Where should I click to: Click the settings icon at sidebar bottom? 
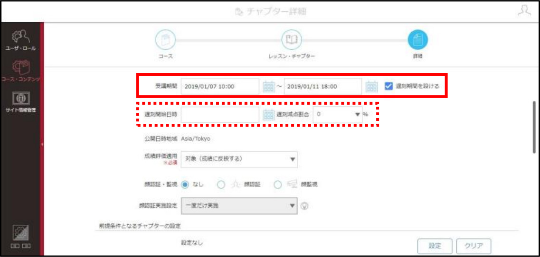pos(21,233)
